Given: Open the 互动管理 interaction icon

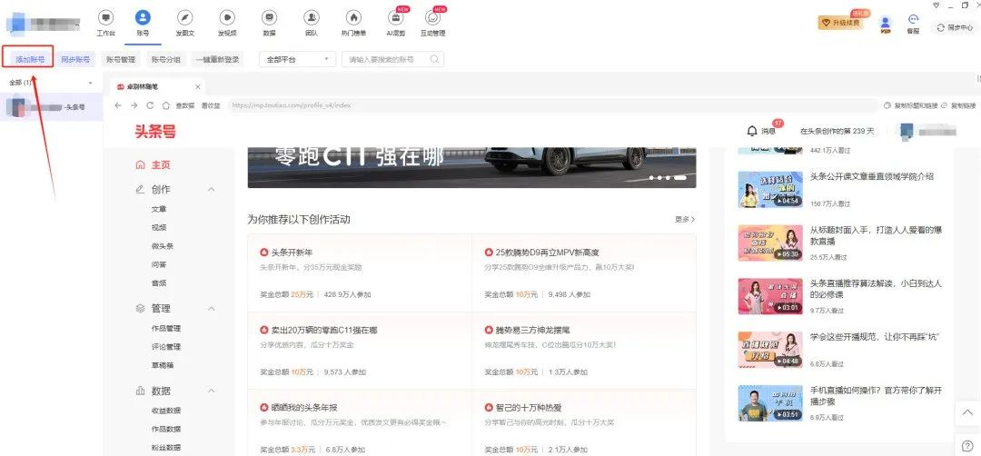Looking at the screenshot, I should coord(432,18).
